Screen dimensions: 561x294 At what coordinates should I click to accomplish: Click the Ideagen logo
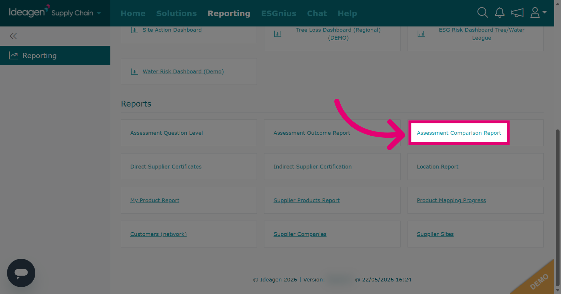click(x=29, y=11)
